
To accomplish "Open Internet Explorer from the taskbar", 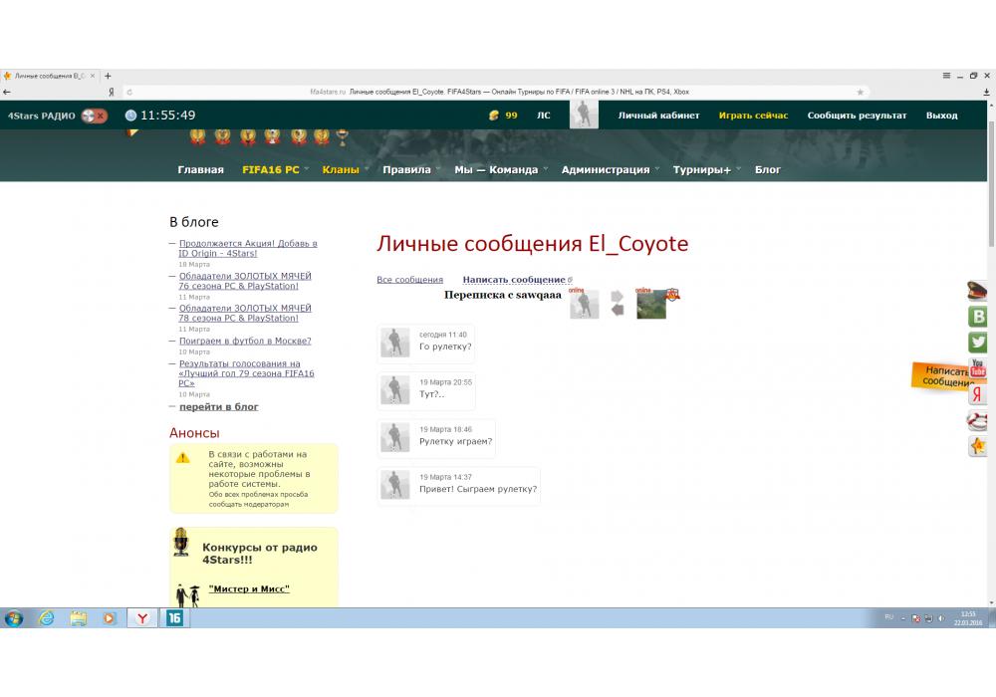I will tap(46, 618).
